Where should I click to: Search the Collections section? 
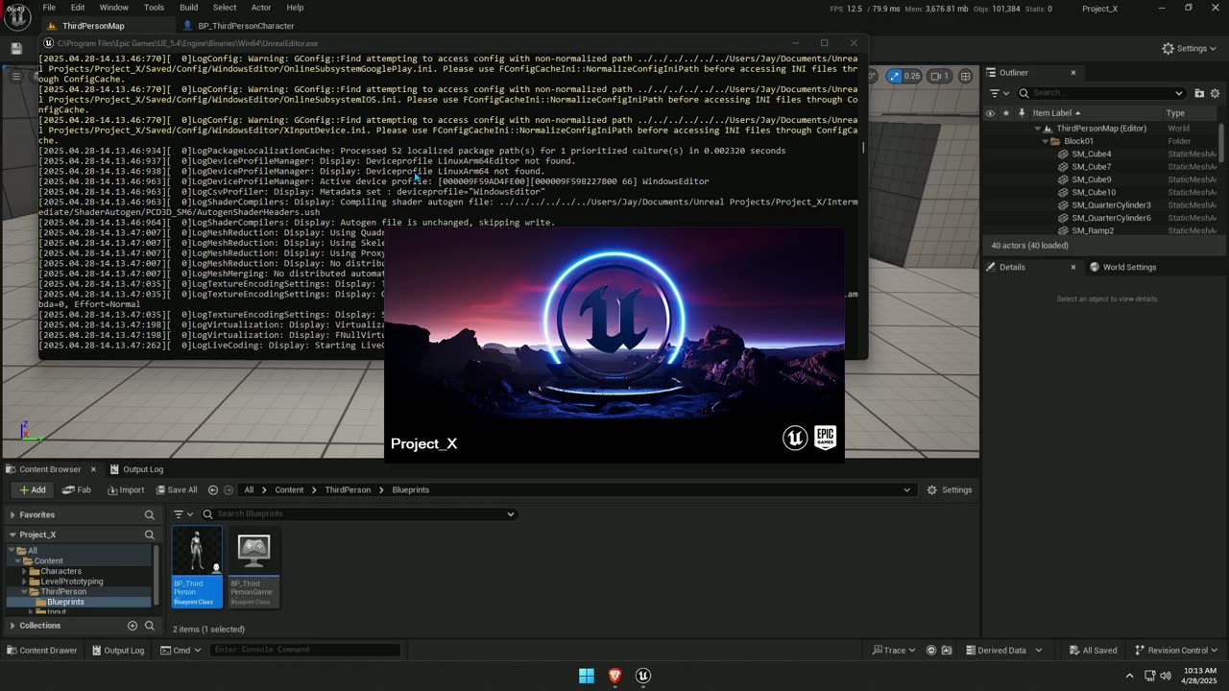(149, 626)
